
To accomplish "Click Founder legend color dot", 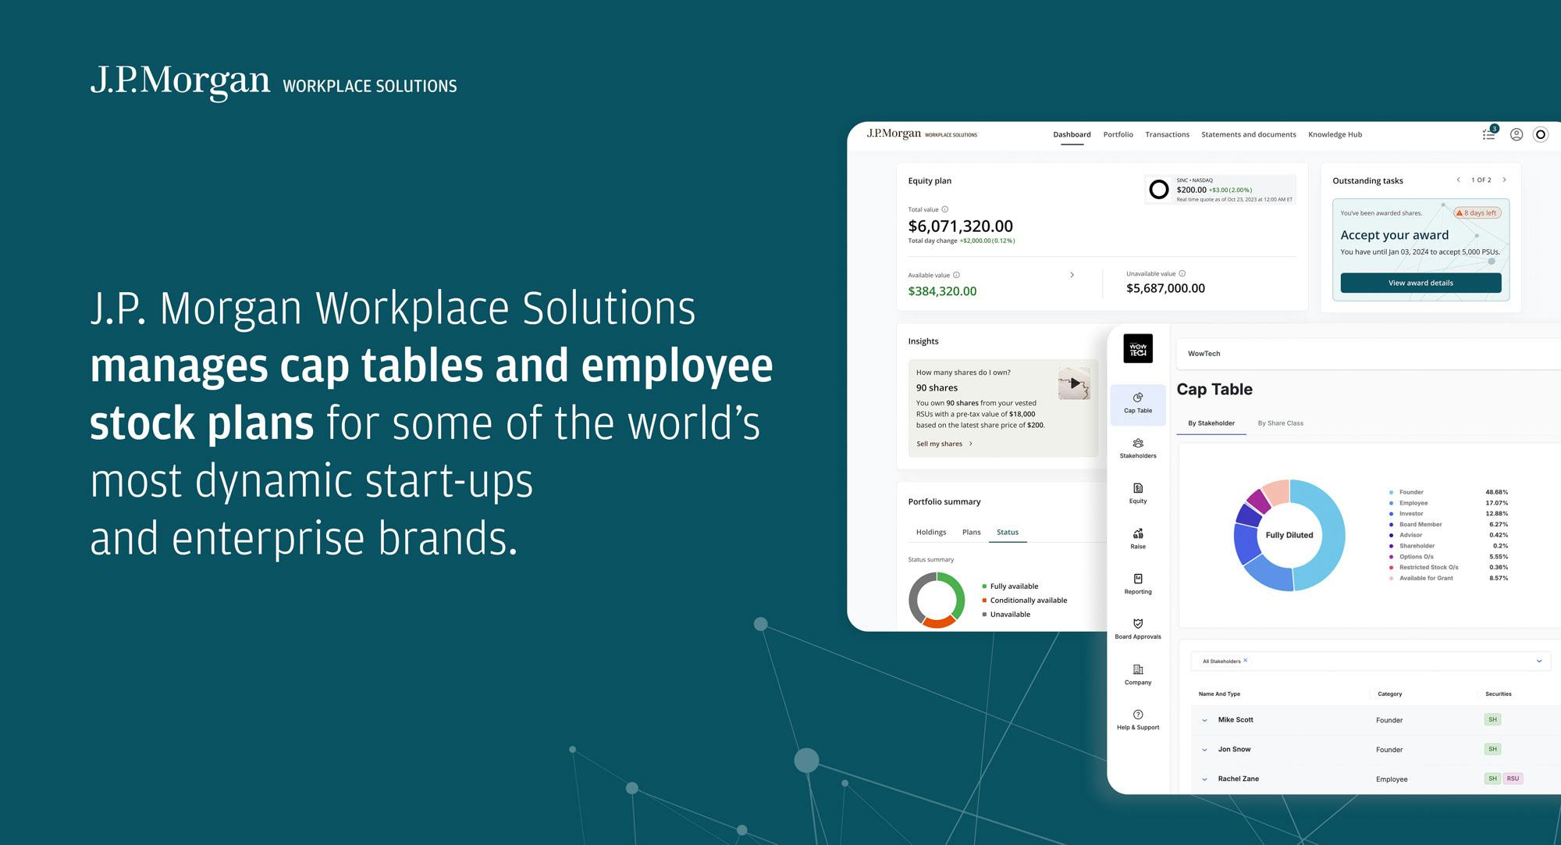I will click(1391, 493).
